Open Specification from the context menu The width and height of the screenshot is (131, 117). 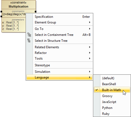tap(59, 17)
